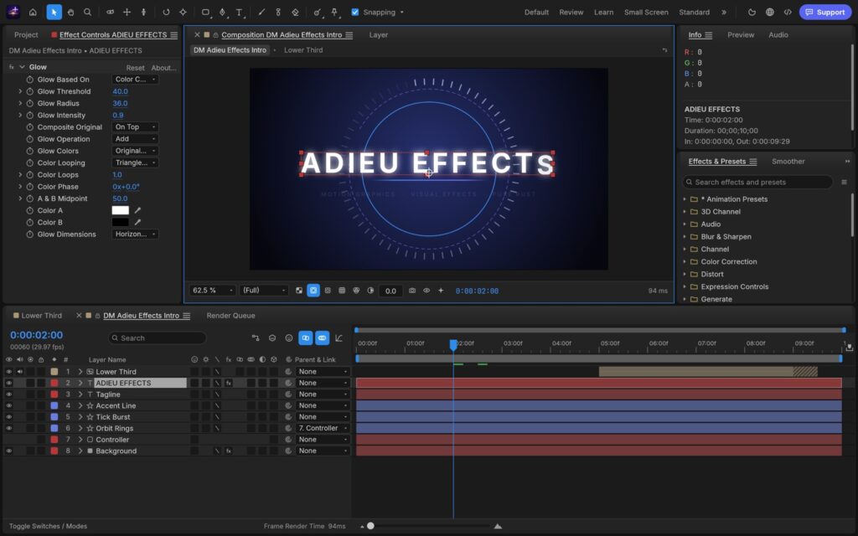This screenshot has width=858, height=536.
Task: Switch to the Preview tab
Action: click(x=741, y=34)
